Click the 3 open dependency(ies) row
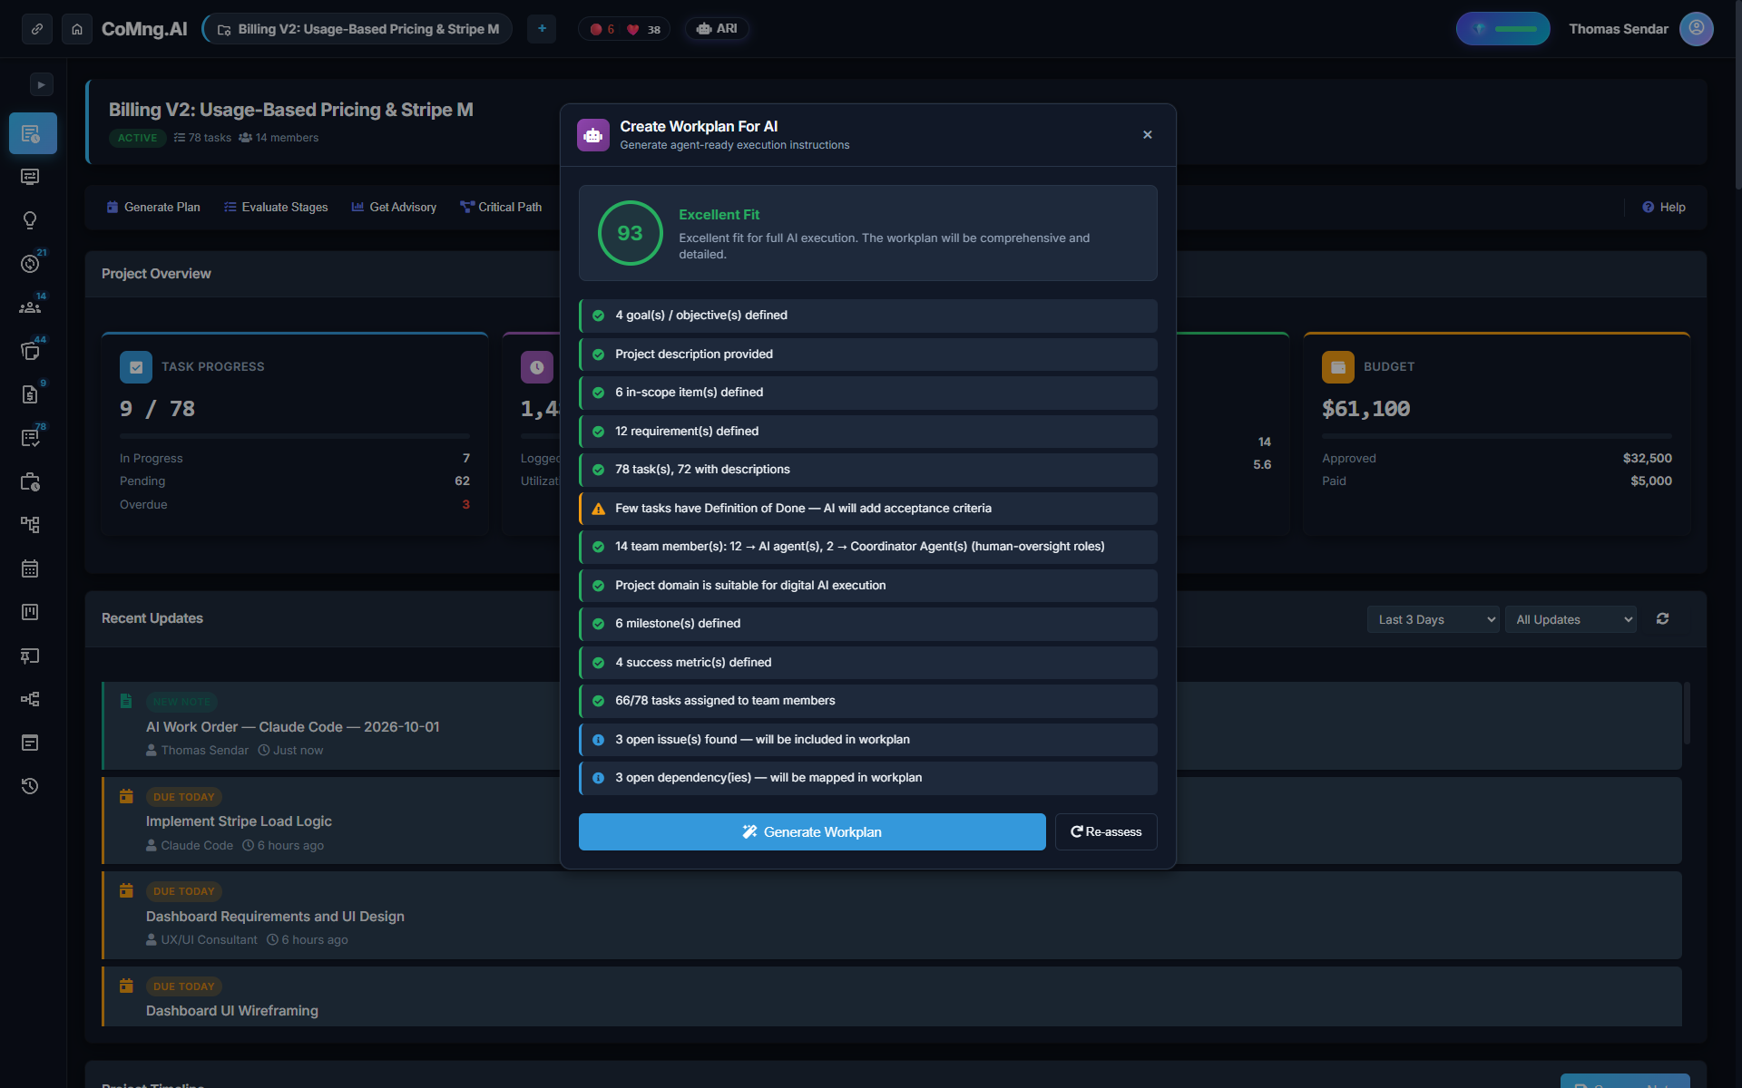 click(x=868, y=778)
